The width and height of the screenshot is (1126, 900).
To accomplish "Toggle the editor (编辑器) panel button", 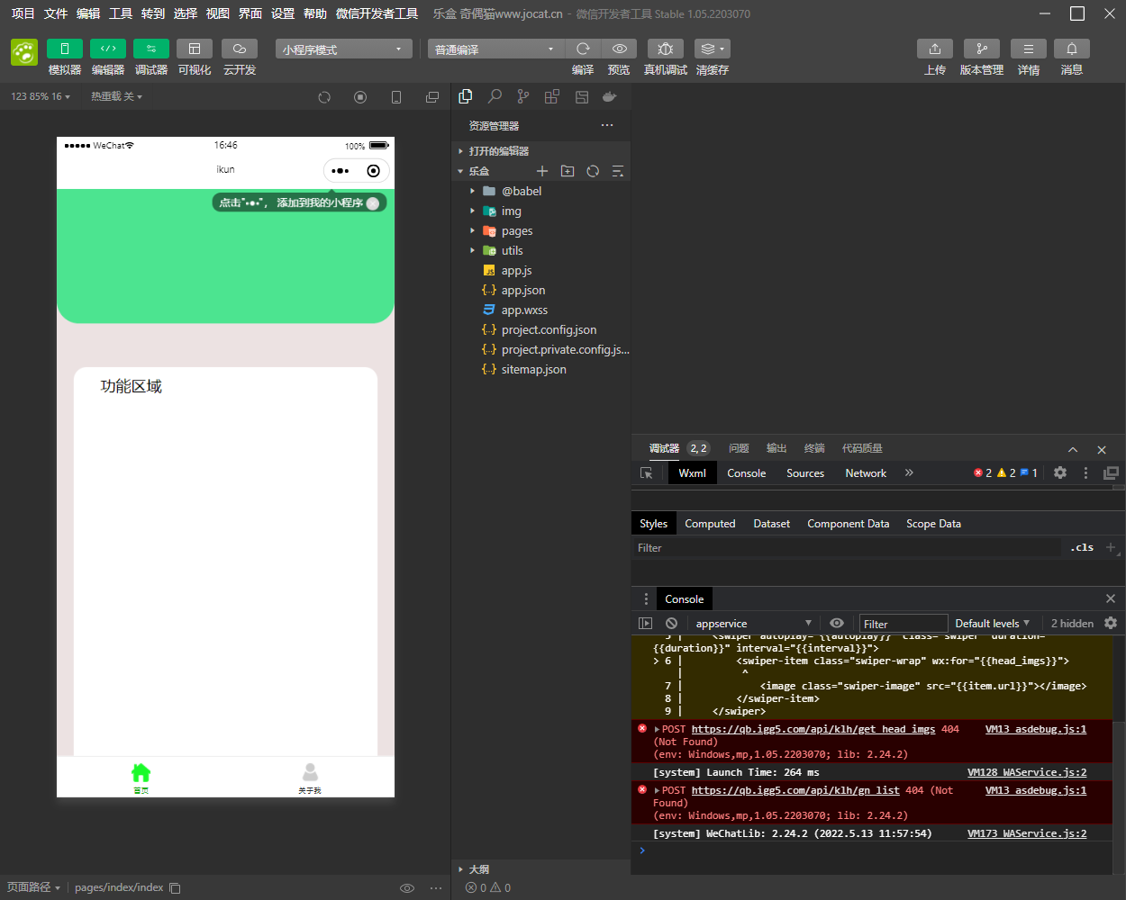I will point(108,49).
